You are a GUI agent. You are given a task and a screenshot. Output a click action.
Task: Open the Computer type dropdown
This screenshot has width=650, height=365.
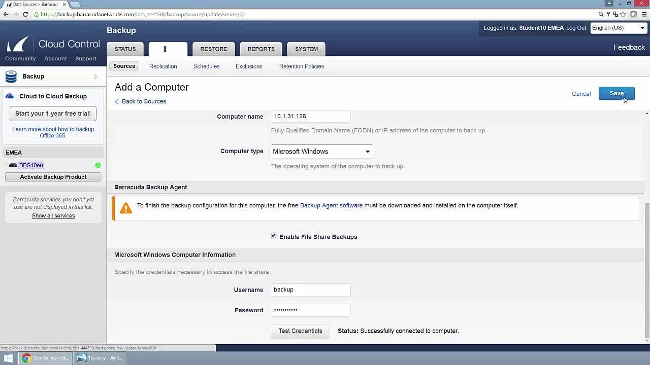(322, 151)
